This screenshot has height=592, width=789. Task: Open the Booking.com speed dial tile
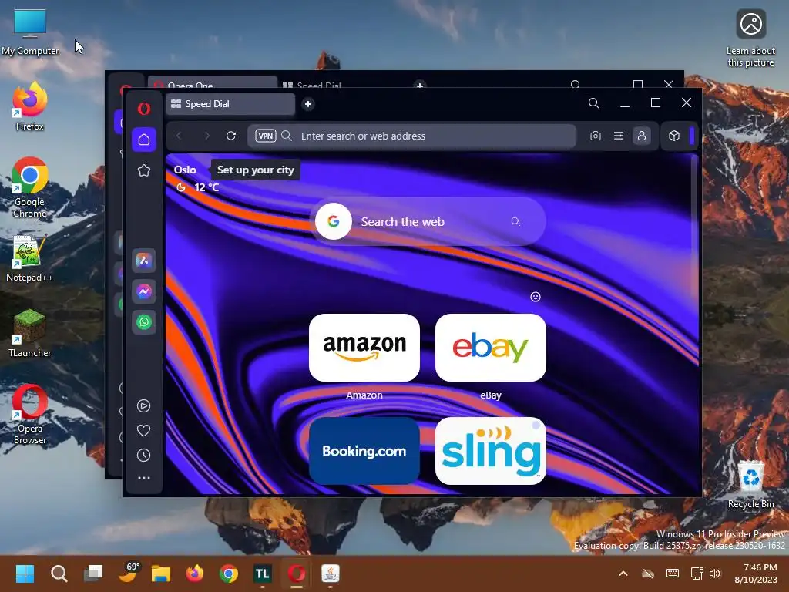[364, 450]
